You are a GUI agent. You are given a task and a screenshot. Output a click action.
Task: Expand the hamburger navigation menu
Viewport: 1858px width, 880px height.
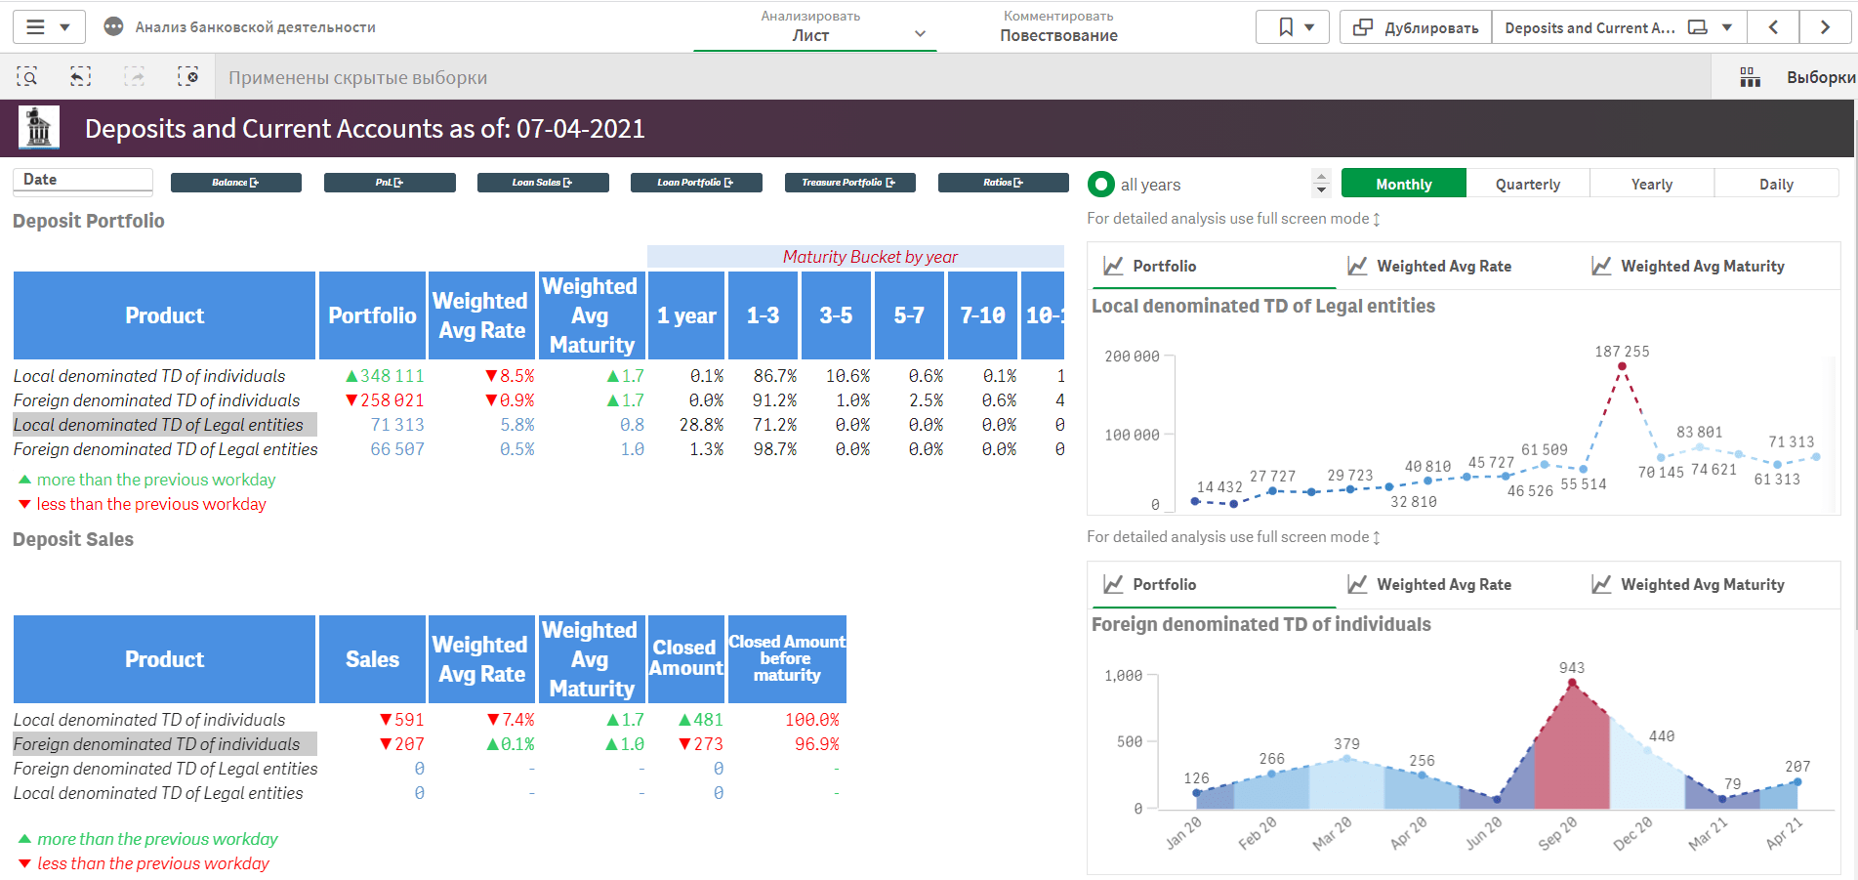point(48,27)
